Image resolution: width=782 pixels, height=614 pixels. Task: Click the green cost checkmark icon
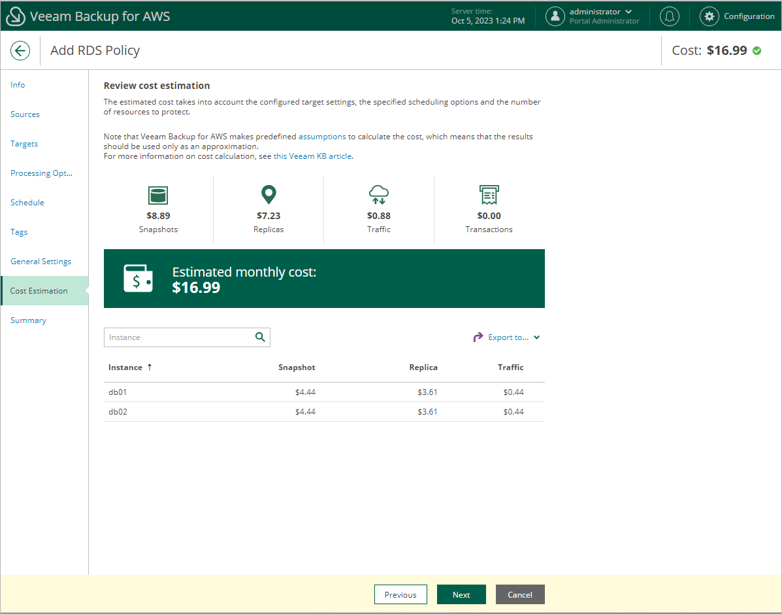click(x=757, y=50)
